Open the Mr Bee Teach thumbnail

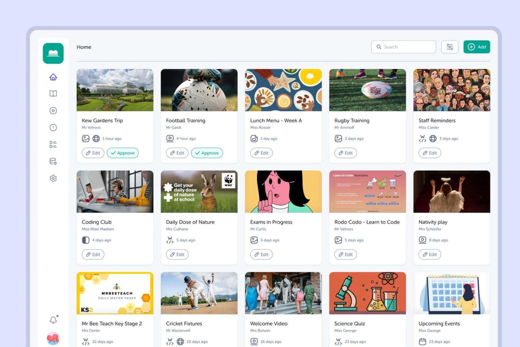[x=115, y=293]
